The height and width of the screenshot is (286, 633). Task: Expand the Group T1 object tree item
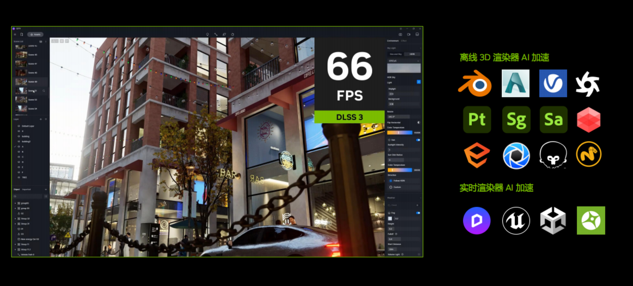(x=15, y=244)
